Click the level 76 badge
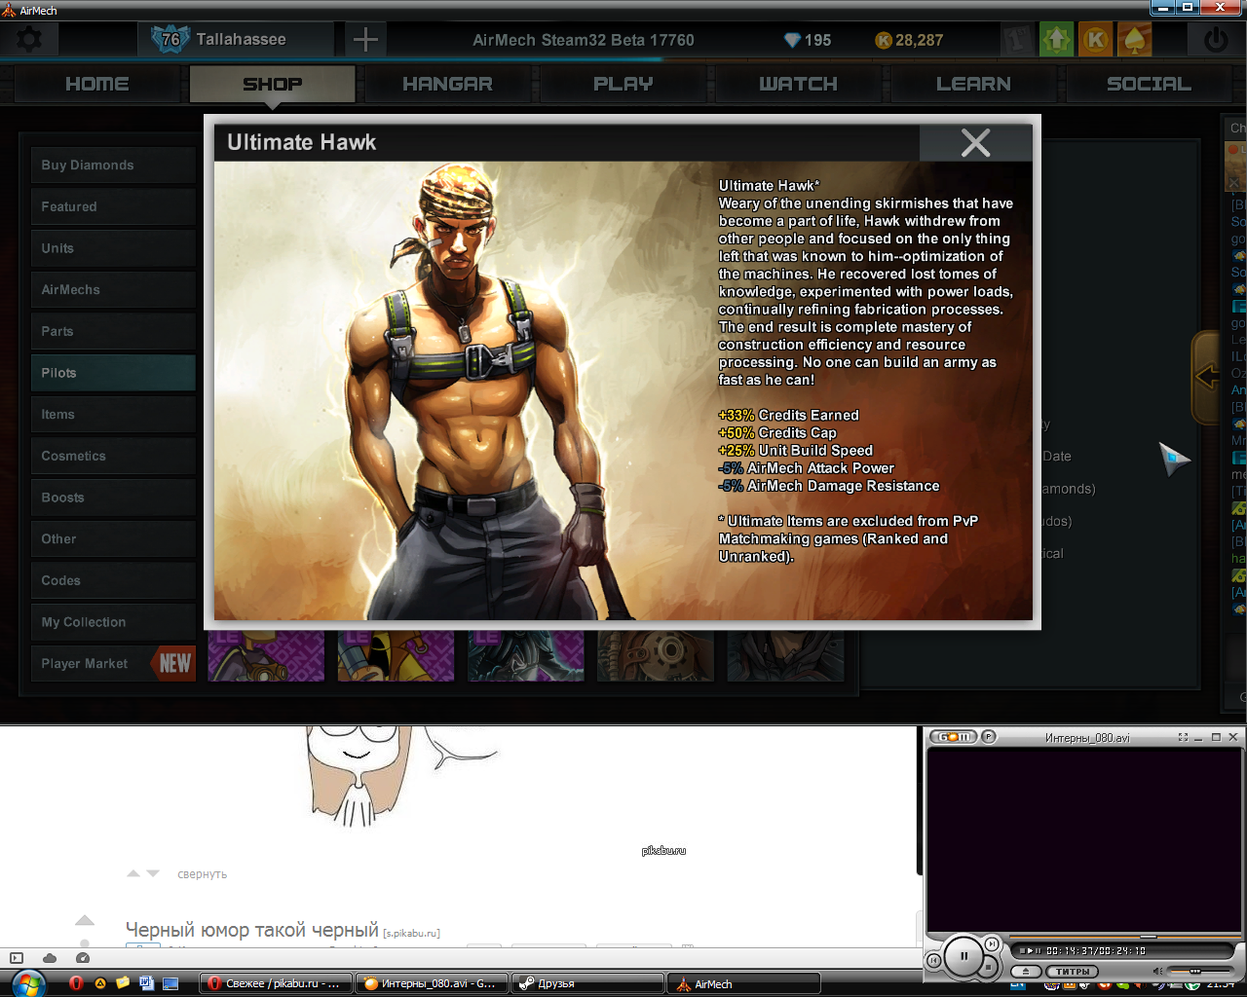The image size is (1247, 997). click(x=170, y=40)
